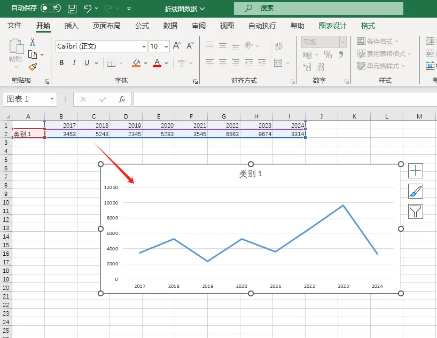Click the Comma Style icon
The width and height of the screenshot is (437, 338).
click(341, 54)
